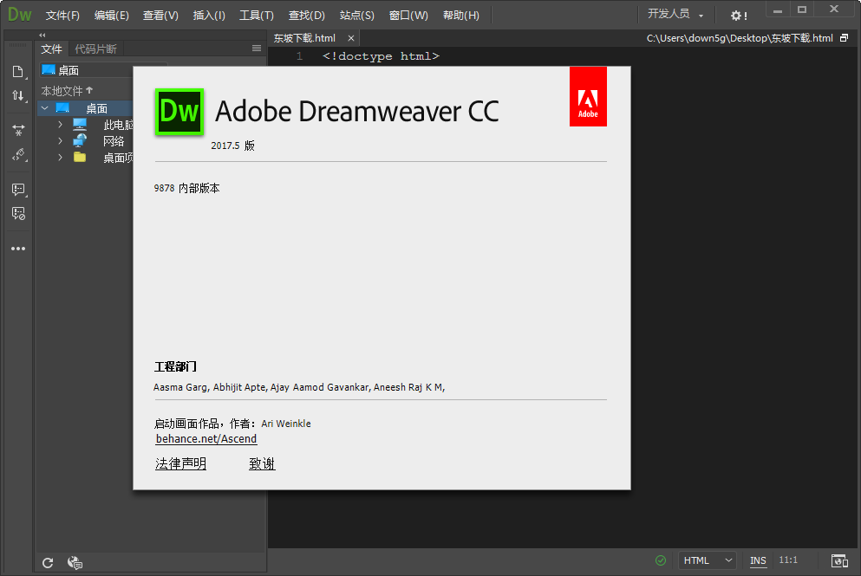Select the 此电脑 tree item
The height and width of the screenshot is (576, 861).
[x=118, y=125]
